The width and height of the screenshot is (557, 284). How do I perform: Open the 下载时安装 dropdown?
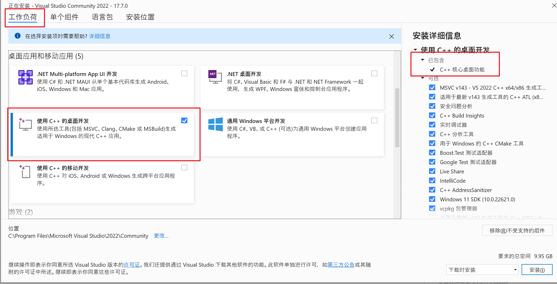(482, 270)
